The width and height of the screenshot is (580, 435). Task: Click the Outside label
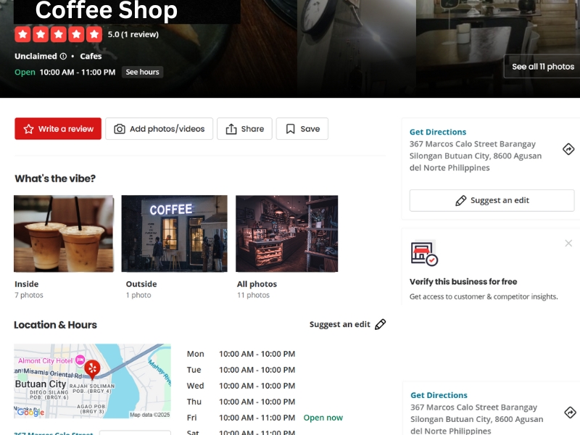point(141,284)
